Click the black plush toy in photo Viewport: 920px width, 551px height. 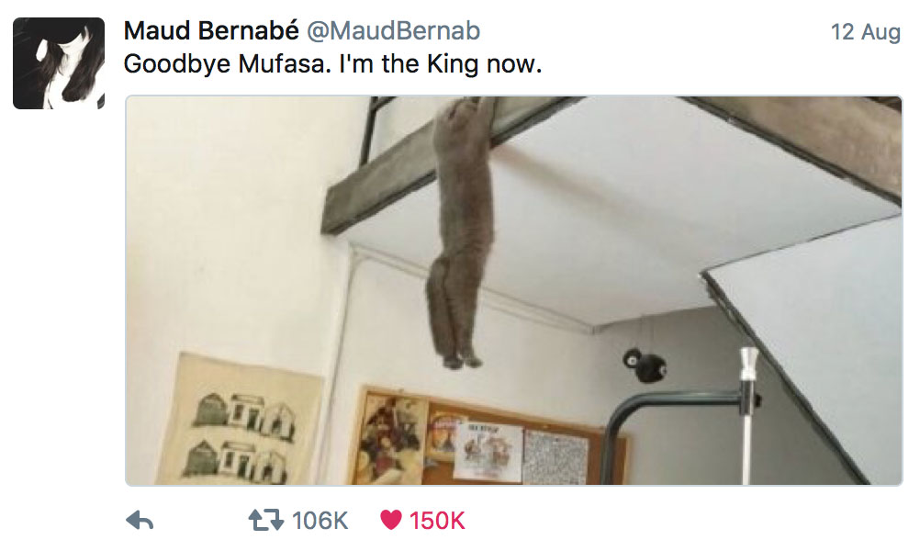(645, 365)
